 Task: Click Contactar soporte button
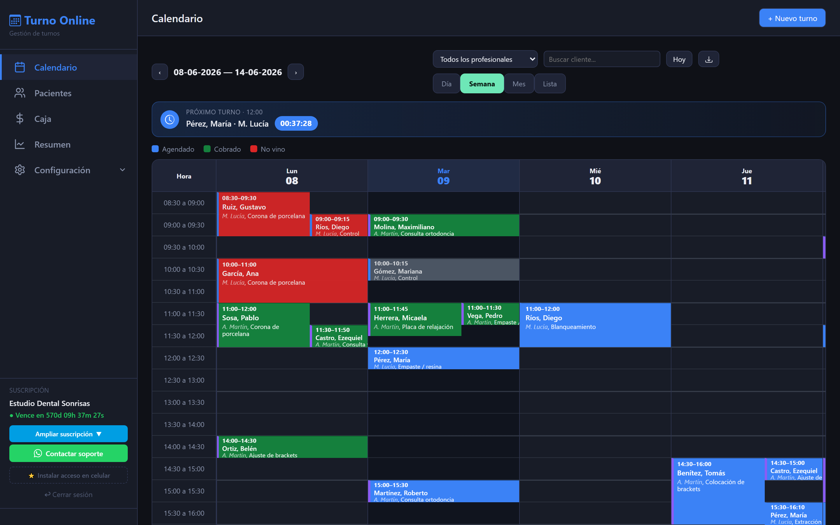[x=68, y=454]
